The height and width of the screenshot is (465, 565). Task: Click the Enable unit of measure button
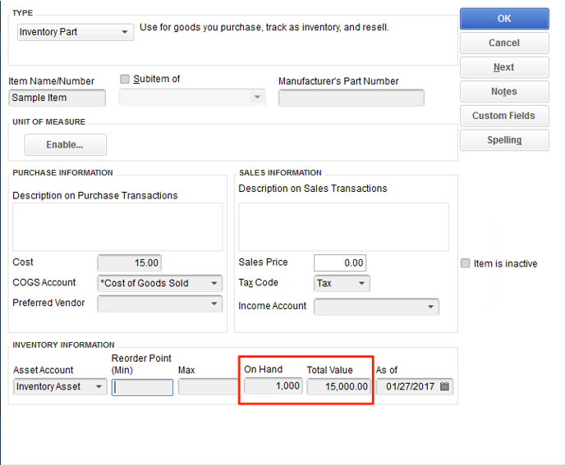point(65,145)
